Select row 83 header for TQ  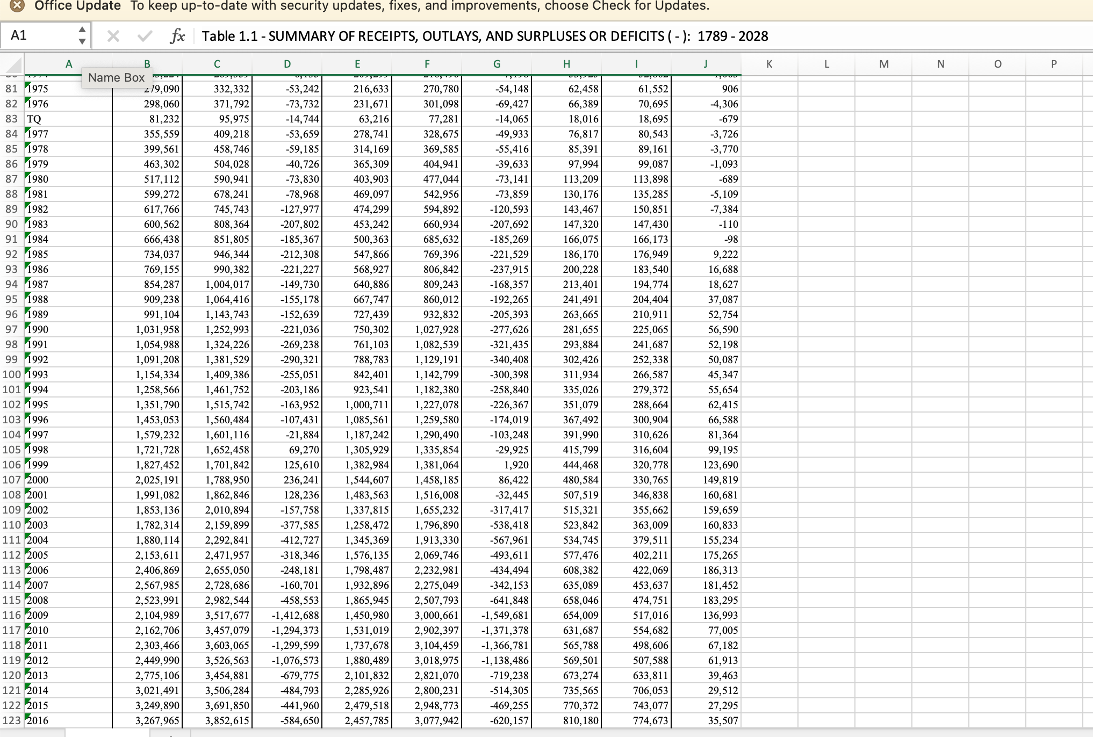[x=11, y=119]
